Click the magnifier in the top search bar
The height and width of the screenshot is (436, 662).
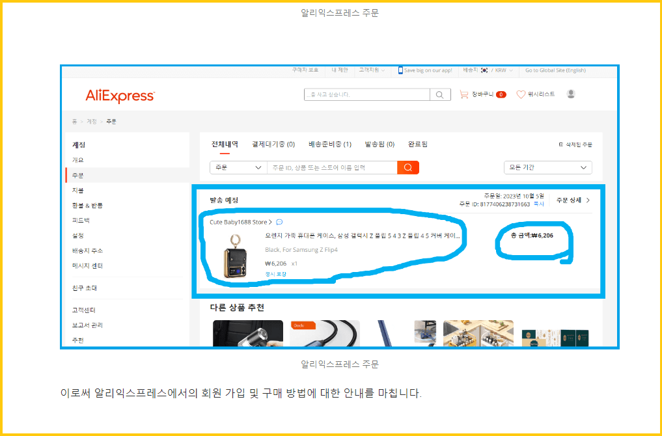pyautogui.click(x=440, y=94)
